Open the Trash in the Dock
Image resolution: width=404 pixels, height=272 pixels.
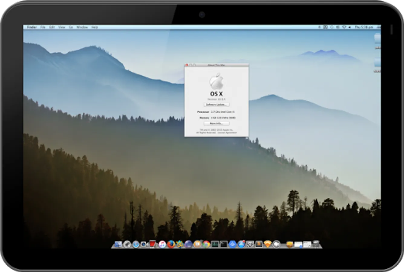316,244
